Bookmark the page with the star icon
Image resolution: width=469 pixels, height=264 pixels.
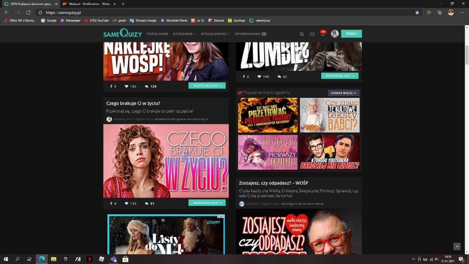tap(417, 12)
